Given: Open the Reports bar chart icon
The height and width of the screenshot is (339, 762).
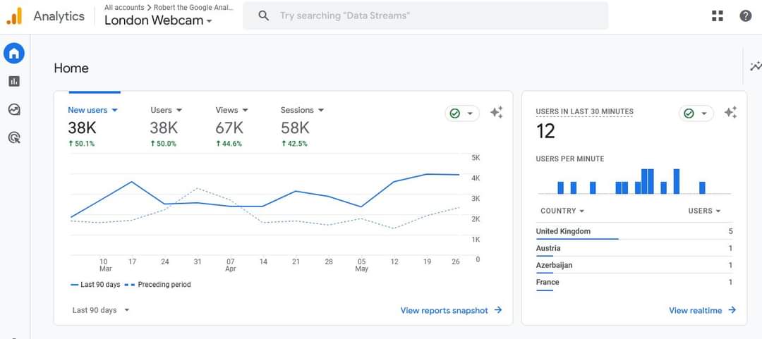Looking at the screenshot, I should click(x=14, y=81).
